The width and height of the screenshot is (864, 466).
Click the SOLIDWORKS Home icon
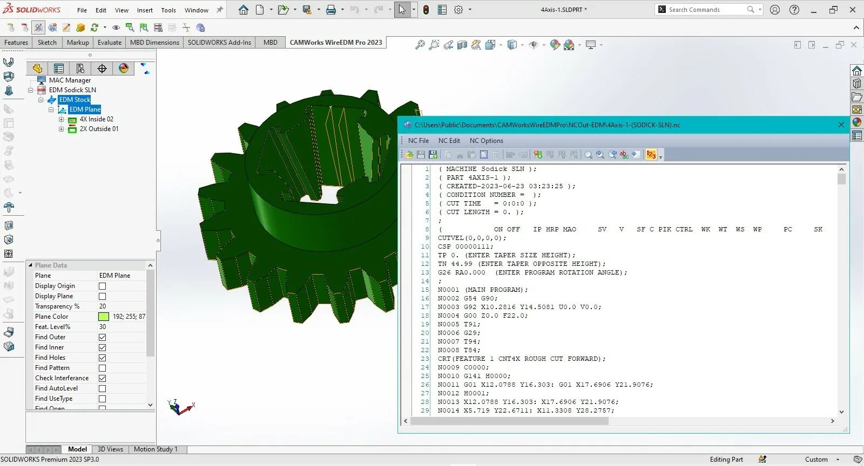click(x=244, y=10)
